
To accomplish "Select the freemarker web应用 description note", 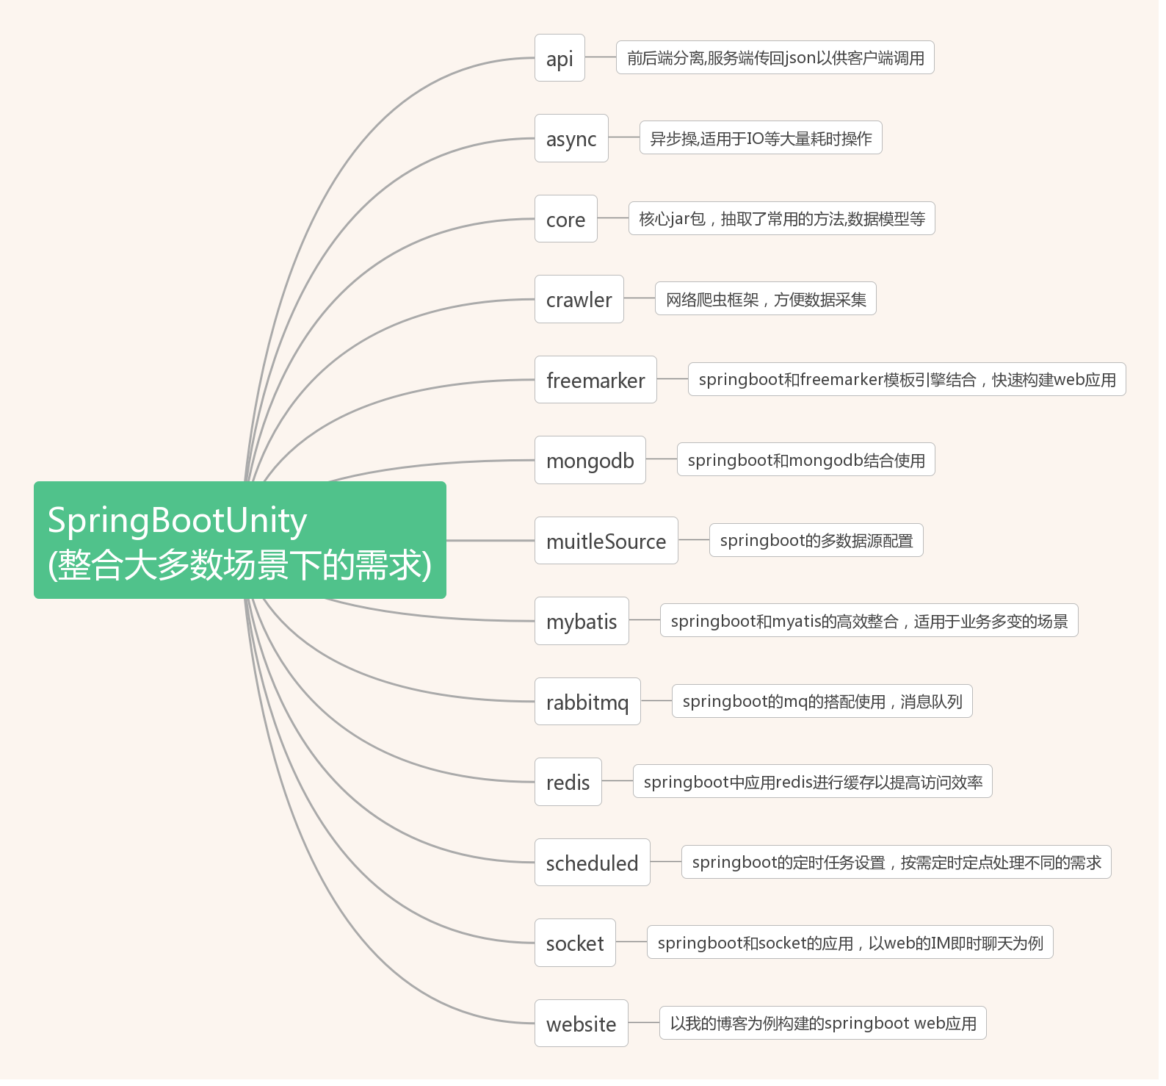I will pyautogui.click(x=906, y=380).
